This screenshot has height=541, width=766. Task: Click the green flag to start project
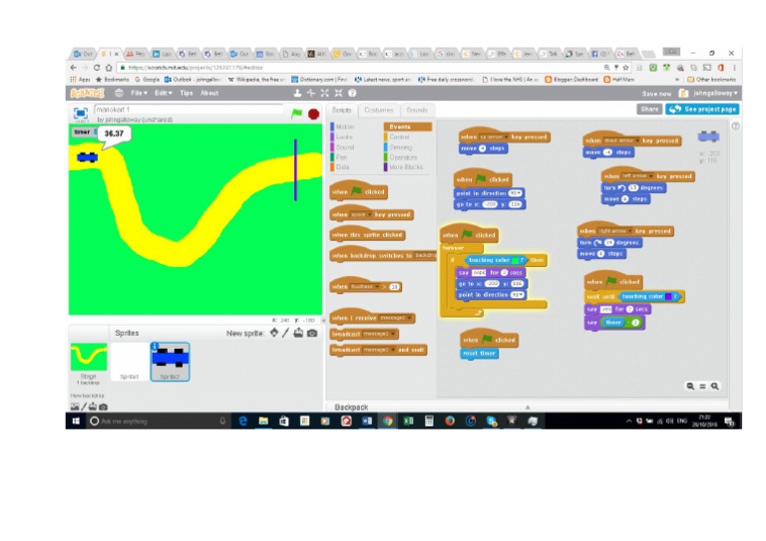[296, 114]
